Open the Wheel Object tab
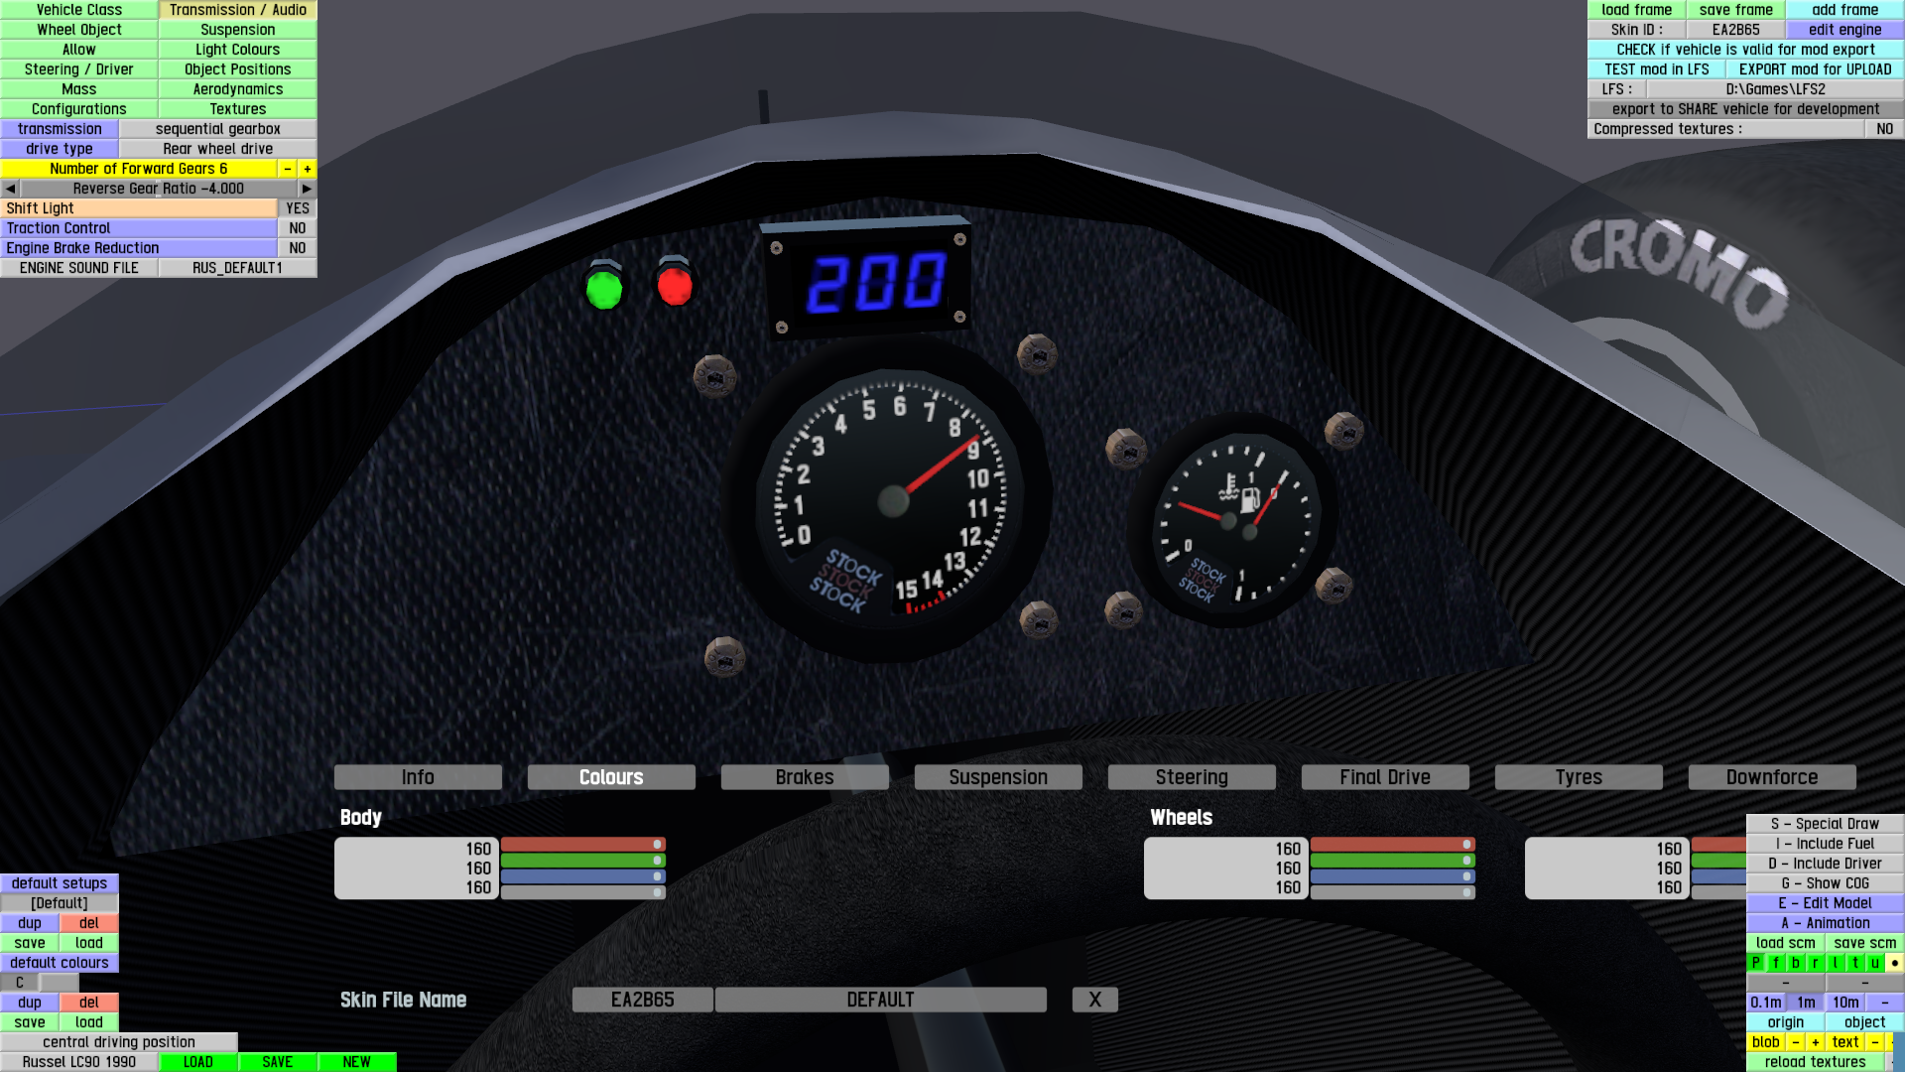1905x1072 pixels. pyautogui.click(x=79, y=30)
